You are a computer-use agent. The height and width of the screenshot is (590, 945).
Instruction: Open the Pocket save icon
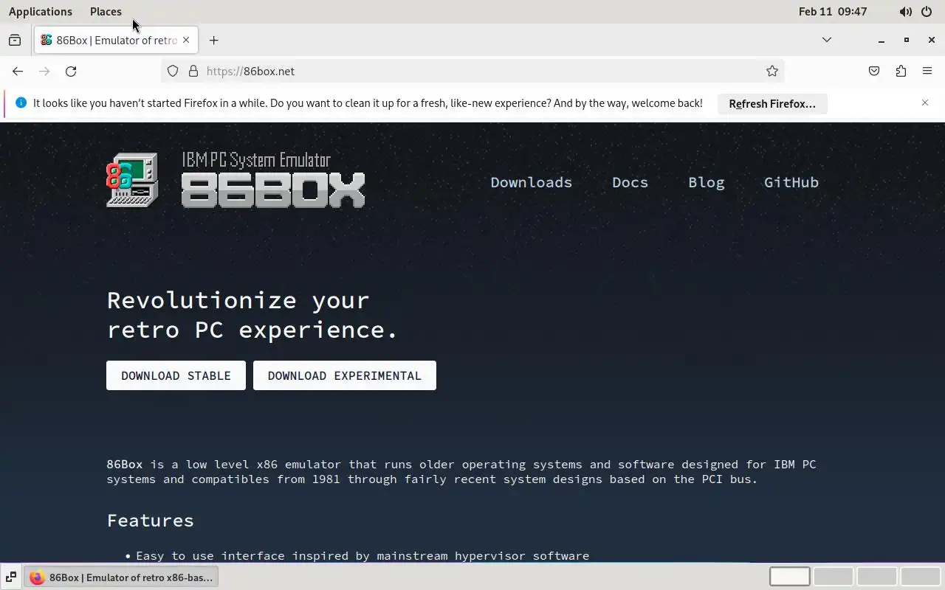pos(874,72)
